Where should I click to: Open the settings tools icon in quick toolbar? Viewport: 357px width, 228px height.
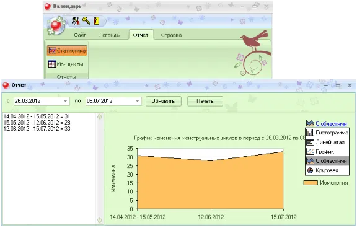point(76,20)
